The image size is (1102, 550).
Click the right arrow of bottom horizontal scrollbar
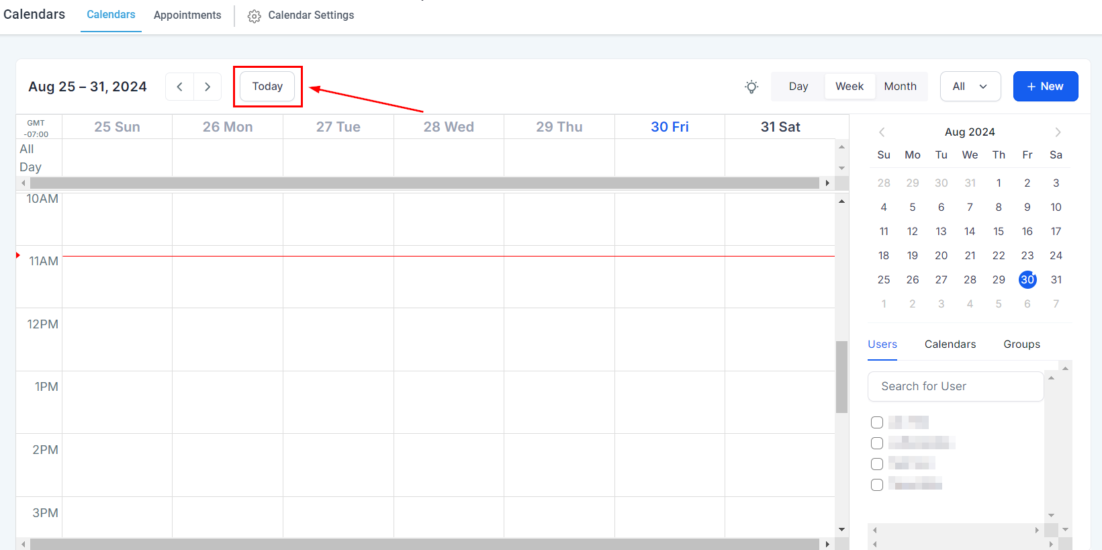(827, 544)
